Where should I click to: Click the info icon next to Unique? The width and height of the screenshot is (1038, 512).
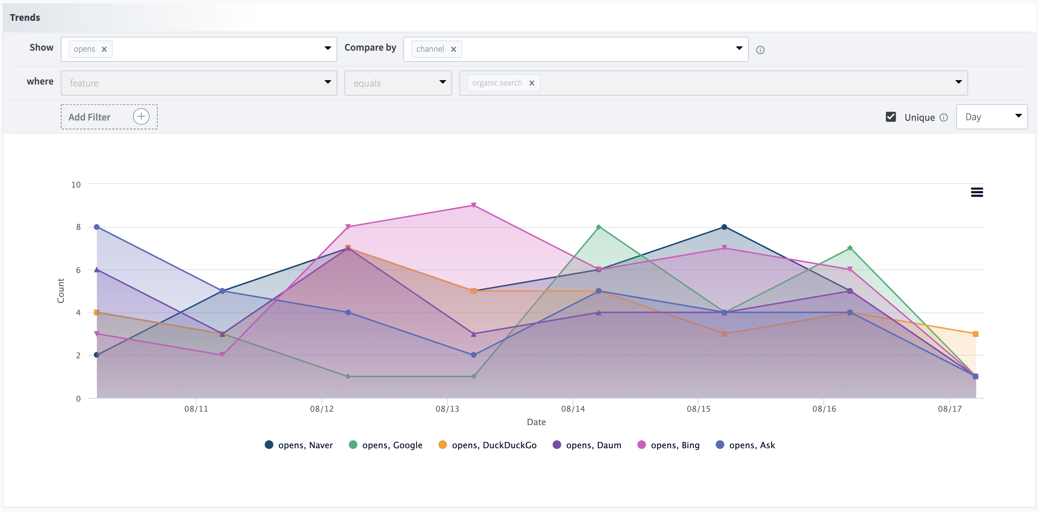point(943,117)
